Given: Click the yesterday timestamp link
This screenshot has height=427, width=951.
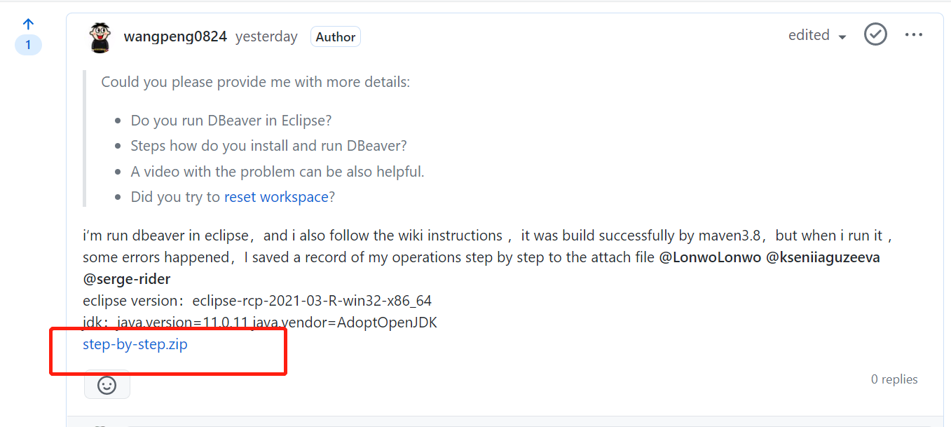Looking at the screenshot, I should 266,36.
